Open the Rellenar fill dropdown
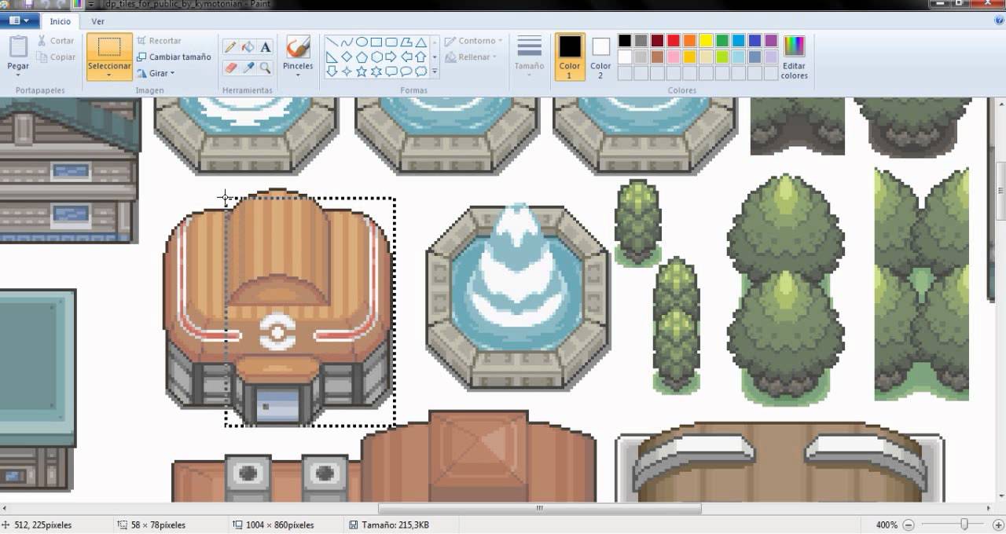This screenshot has width=1006, height=534. pos(470,57)
